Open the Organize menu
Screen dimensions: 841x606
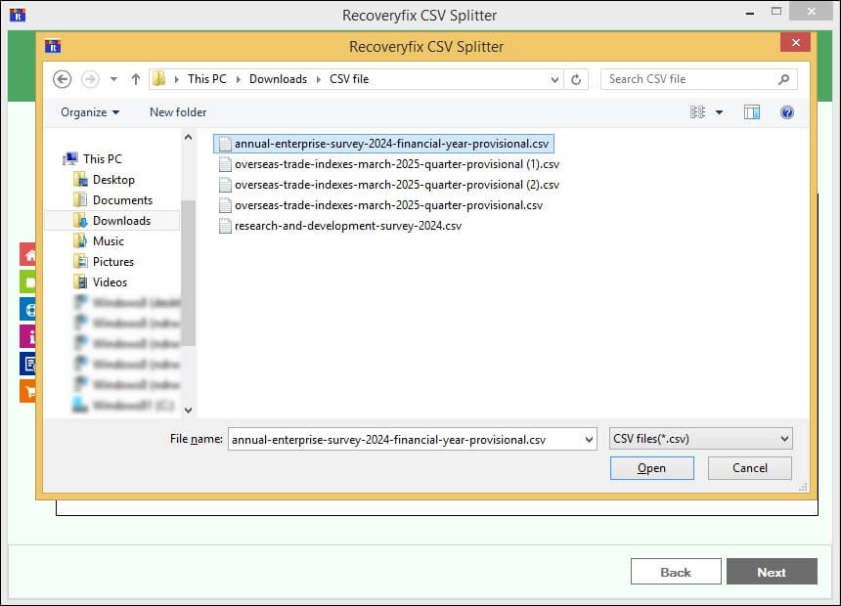(90, 112)
